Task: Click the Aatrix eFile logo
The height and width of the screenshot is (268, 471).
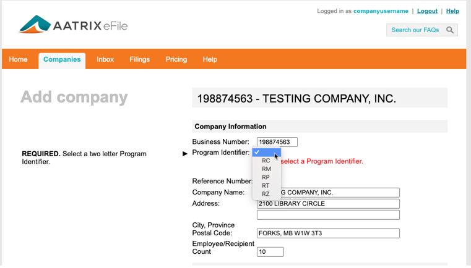Action: (x=73, y=25)
